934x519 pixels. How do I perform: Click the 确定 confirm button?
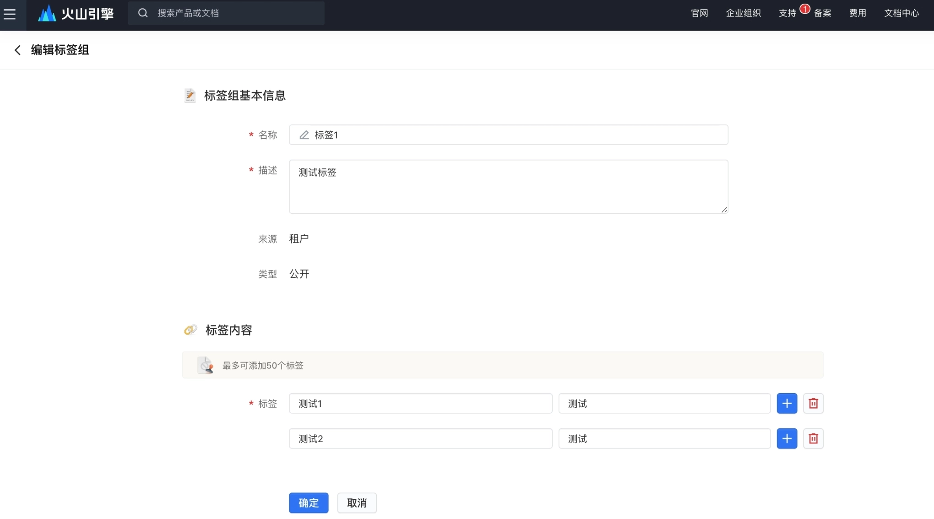coord(308,503)
